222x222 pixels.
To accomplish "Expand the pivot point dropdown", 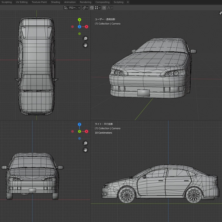I will 85,8.
